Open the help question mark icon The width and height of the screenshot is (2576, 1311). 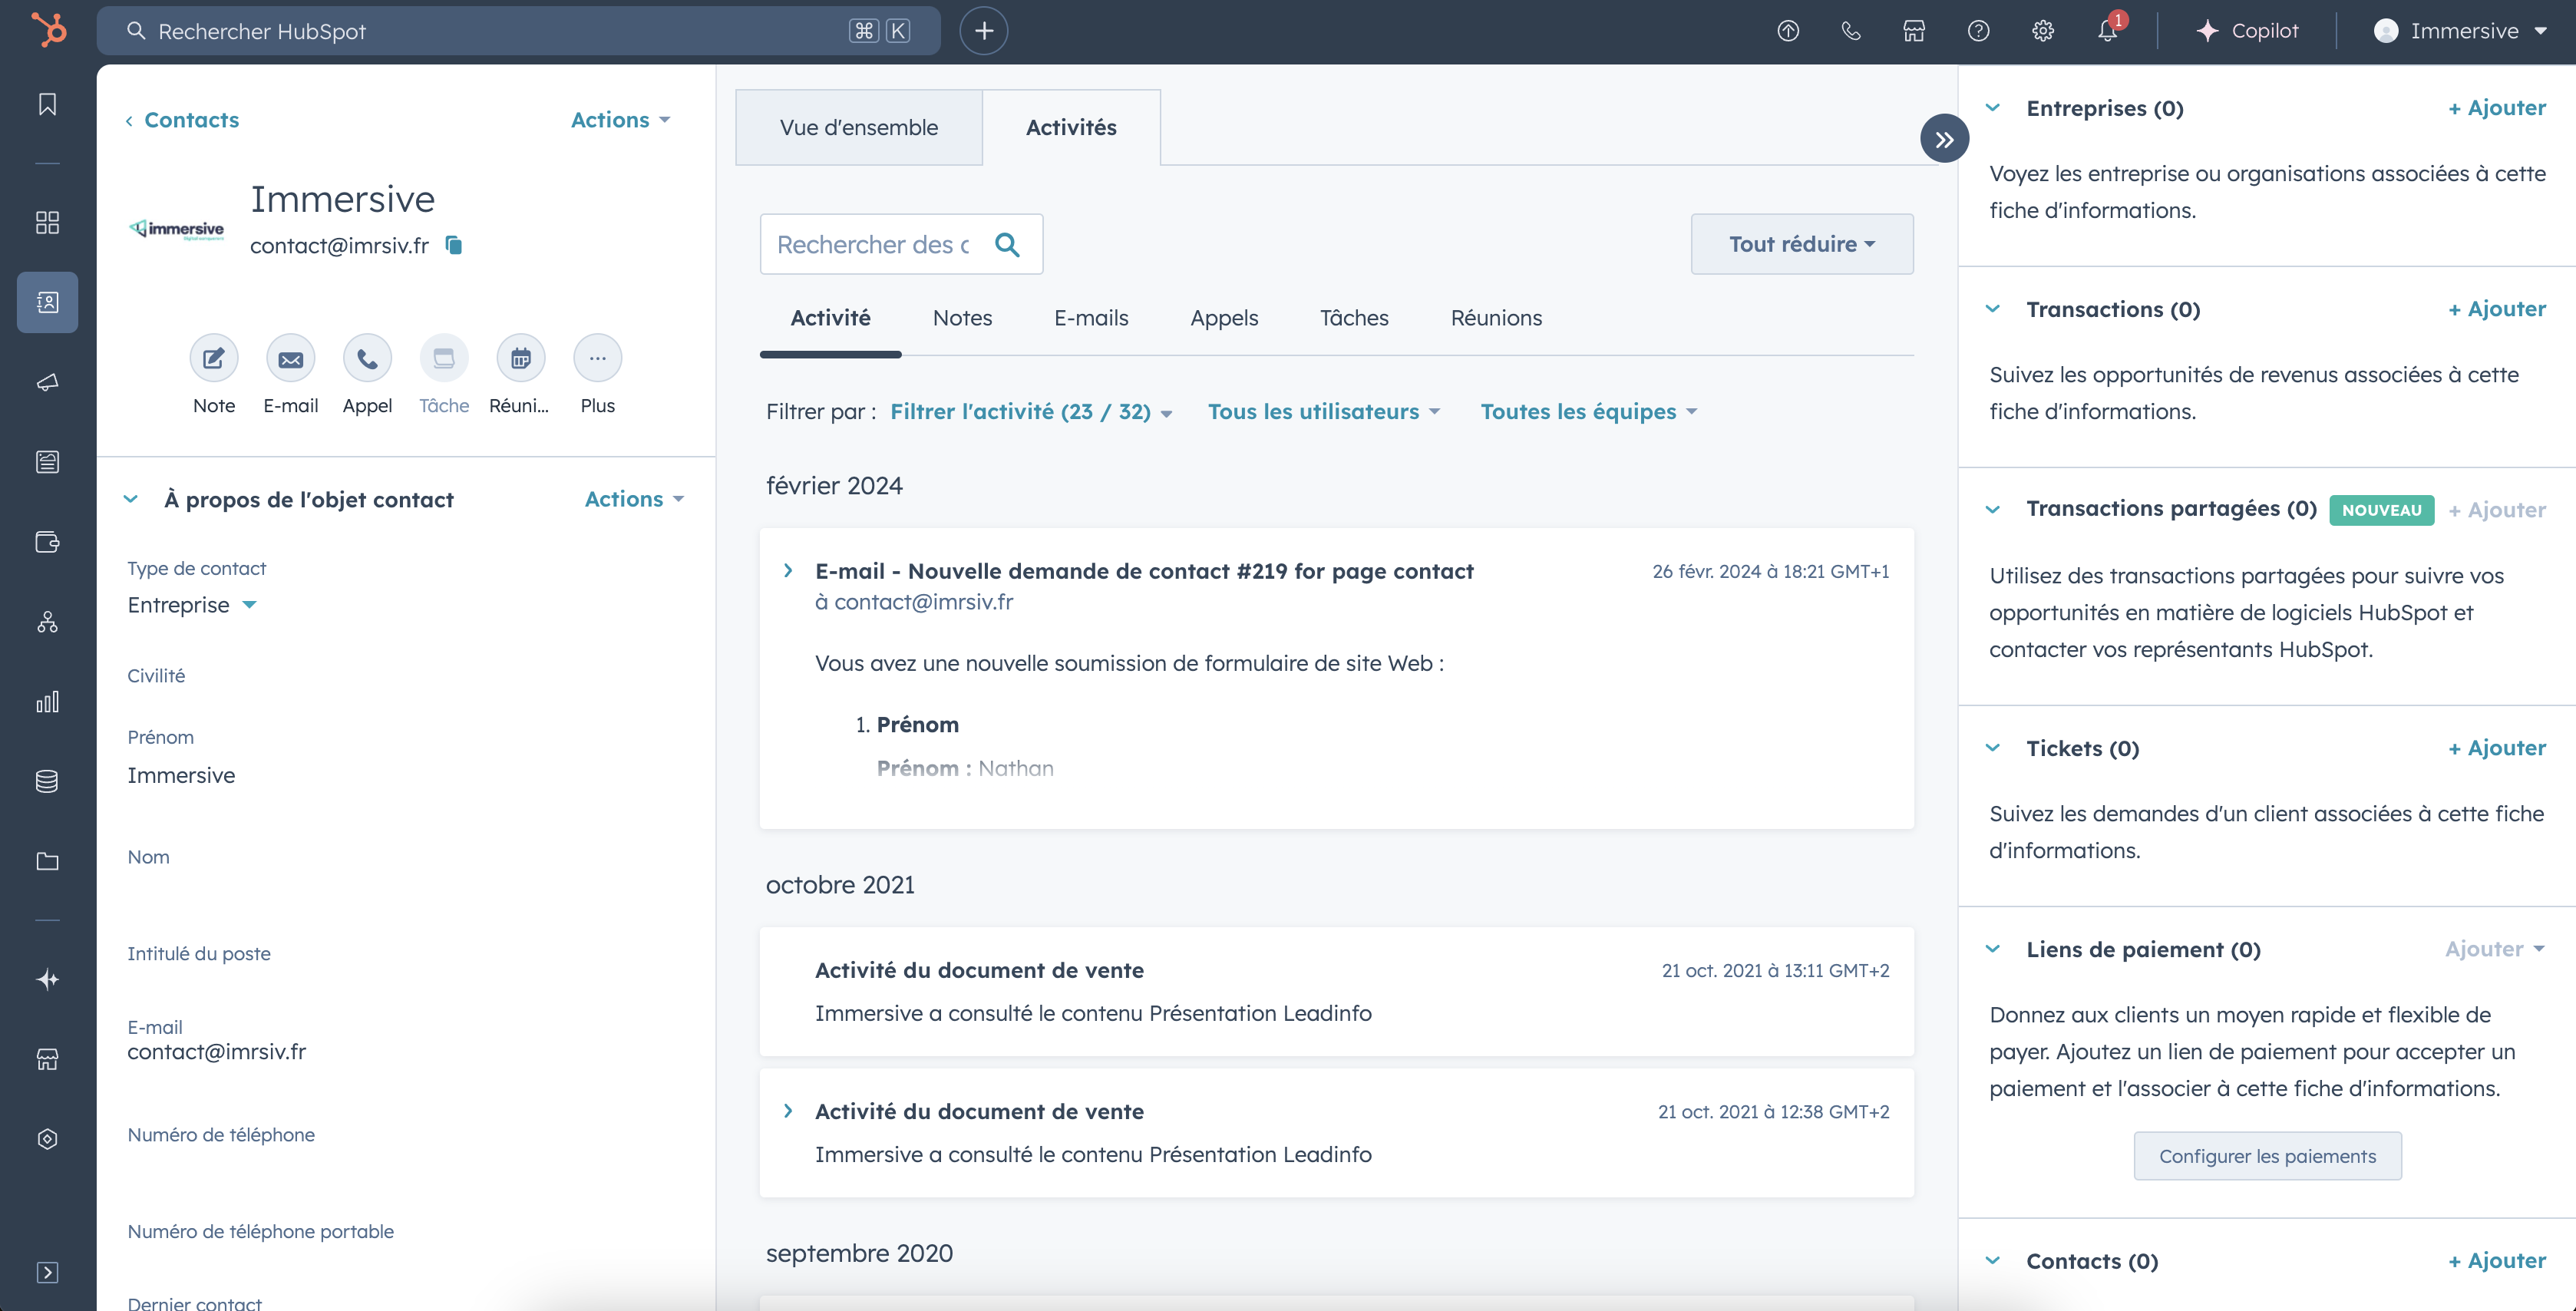click(x=1978, y=31)
